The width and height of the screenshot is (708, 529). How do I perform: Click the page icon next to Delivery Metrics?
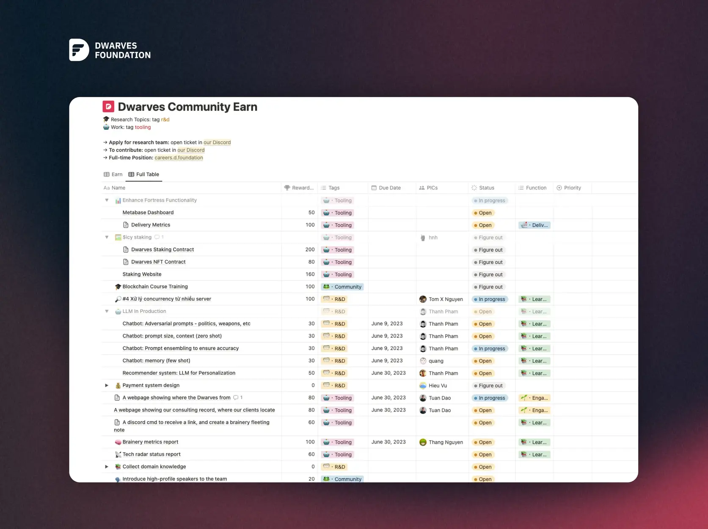(126, 225)
